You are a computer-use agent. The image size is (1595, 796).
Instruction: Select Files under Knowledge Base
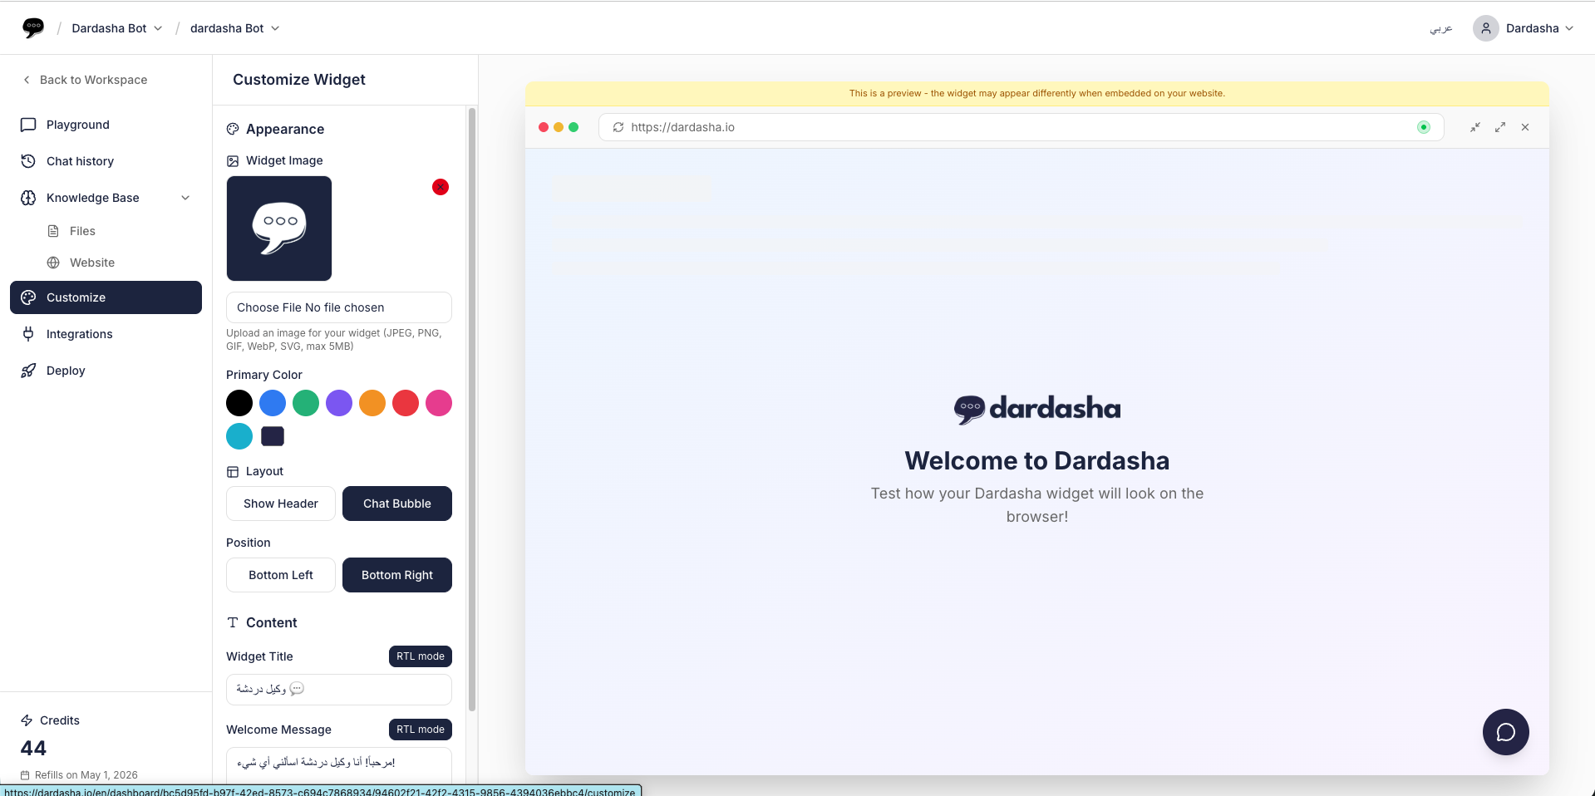pos(81,230)
